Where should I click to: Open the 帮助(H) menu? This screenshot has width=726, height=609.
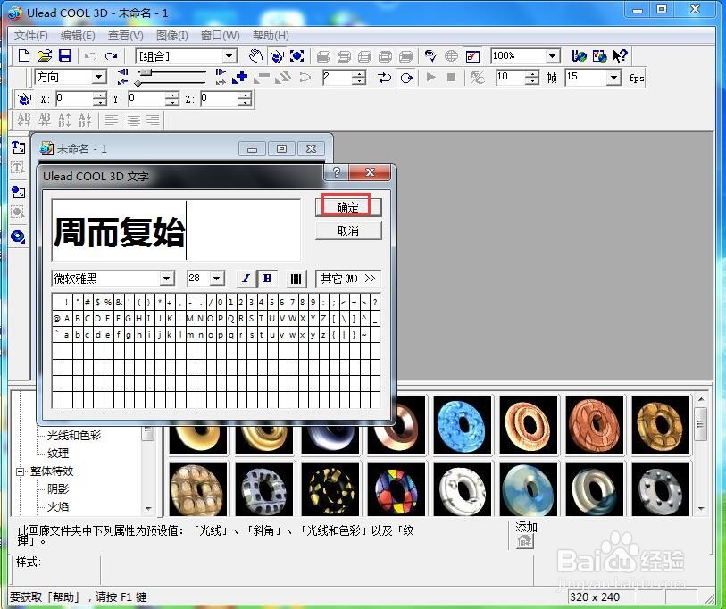tap(271, 36)
